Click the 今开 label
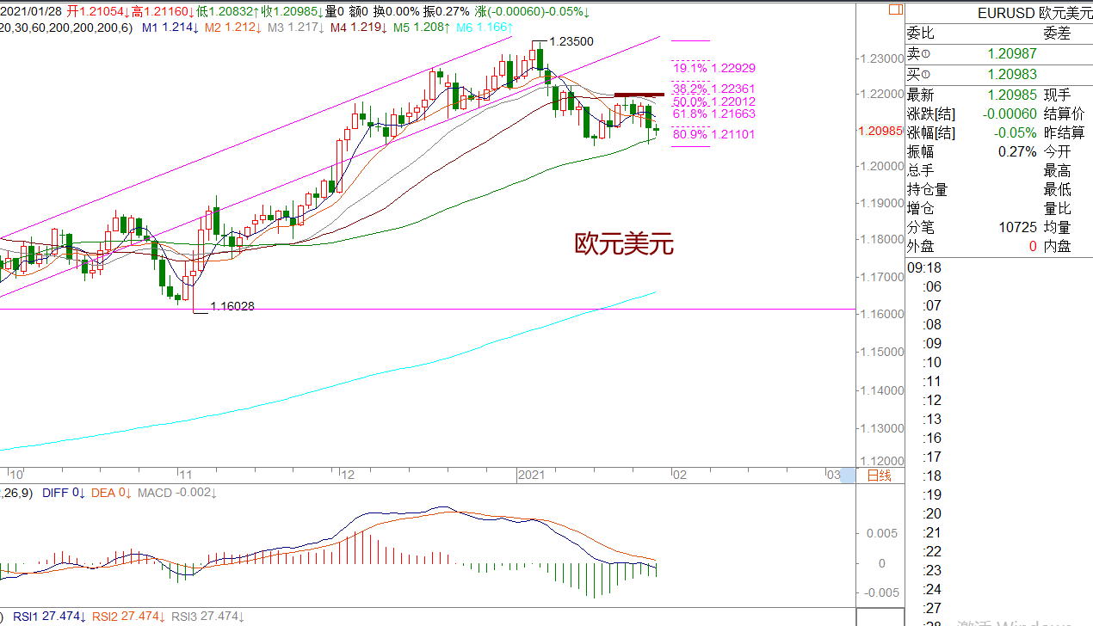Viewport: 1093px width, 626px height. click(x=1058, y=151)
